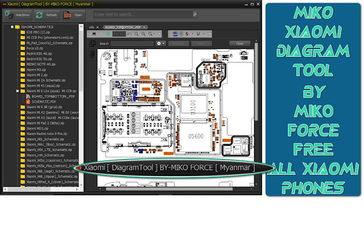This screenshot has height=229, width=364.
Task: Select Mi_Pad_(mocha)_Schematic.zip
Action: (49, 43)
